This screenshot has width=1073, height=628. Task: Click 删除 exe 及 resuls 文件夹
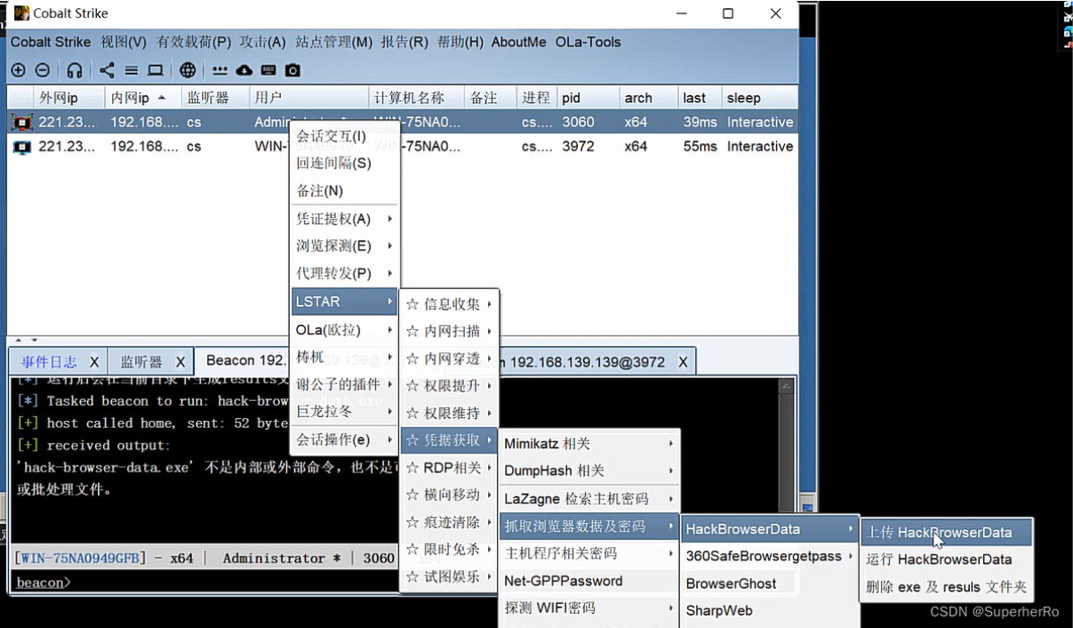[x=947, y=587]
